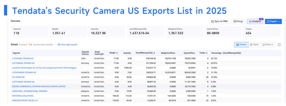Click the 112.30 quantity cell
286x106 pixels.
(x=128, y=96)
